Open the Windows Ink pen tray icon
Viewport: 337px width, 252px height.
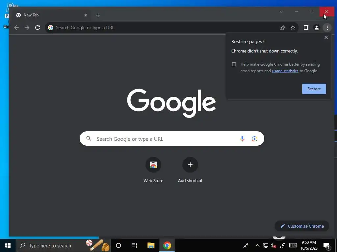283,245
